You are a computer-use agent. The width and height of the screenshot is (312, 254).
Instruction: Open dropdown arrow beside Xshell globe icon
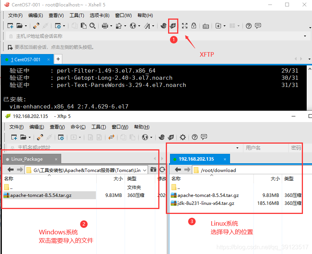click(139, 26)
